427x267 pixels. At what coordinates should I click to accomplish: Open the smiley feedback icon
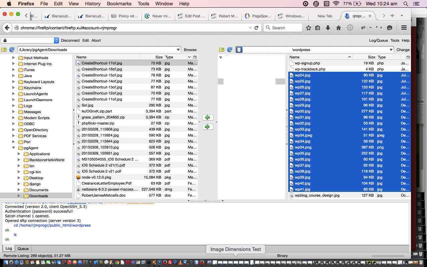(389, 28)
